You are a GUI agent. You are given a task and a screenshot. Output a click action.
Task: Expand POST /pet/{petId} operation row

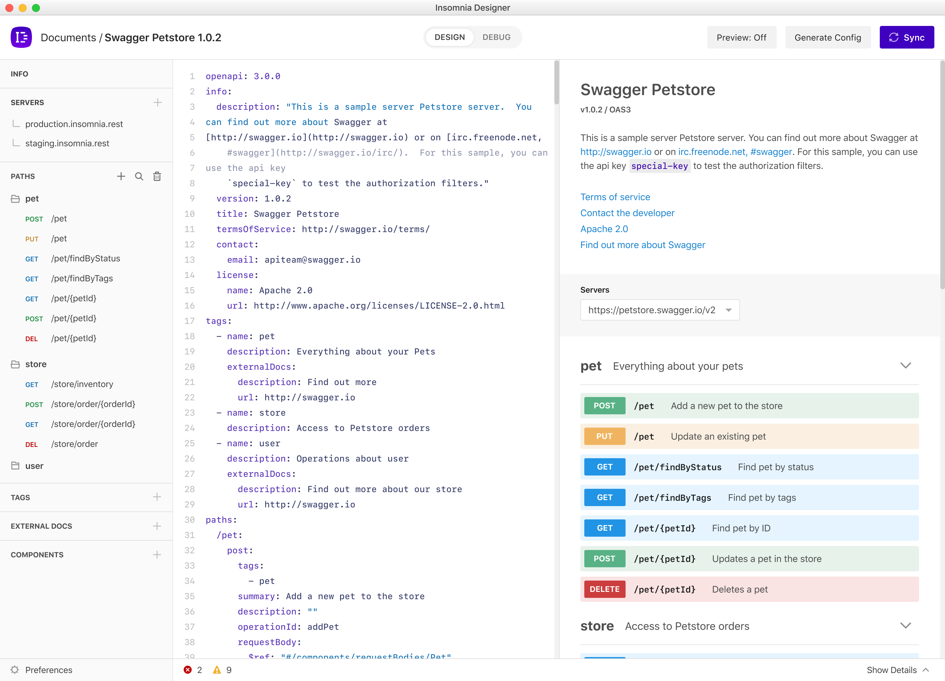tap(749, 559)
